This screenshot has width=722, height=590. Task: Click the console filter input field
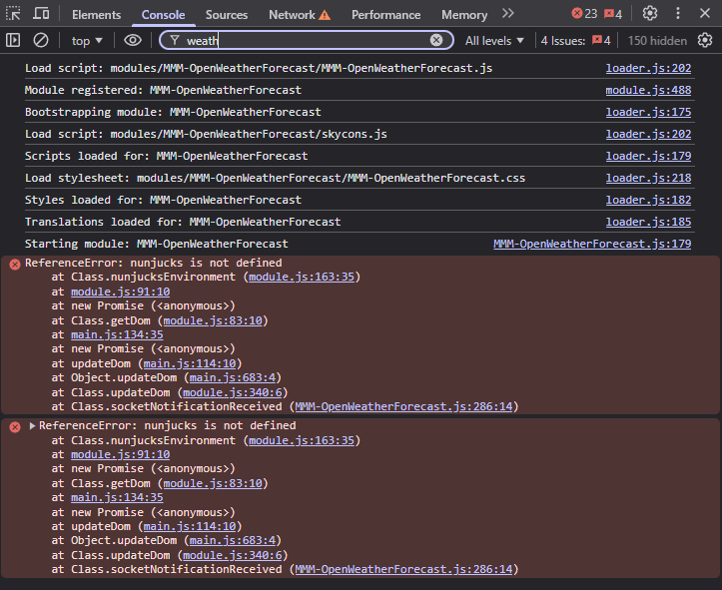[x=300, y=40]
